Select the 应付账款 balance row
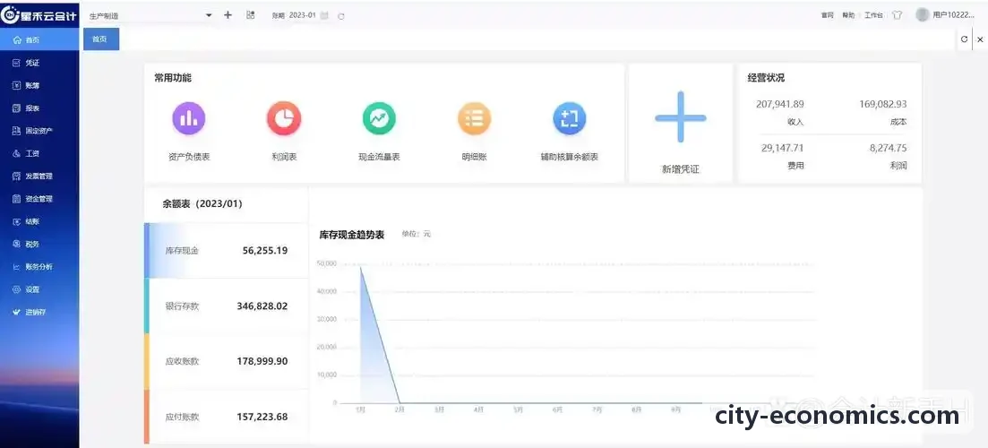 (227, 418)
